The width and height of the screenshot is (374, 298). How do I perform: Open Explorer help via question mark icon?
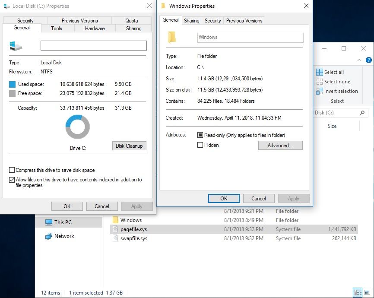(368, 60)
